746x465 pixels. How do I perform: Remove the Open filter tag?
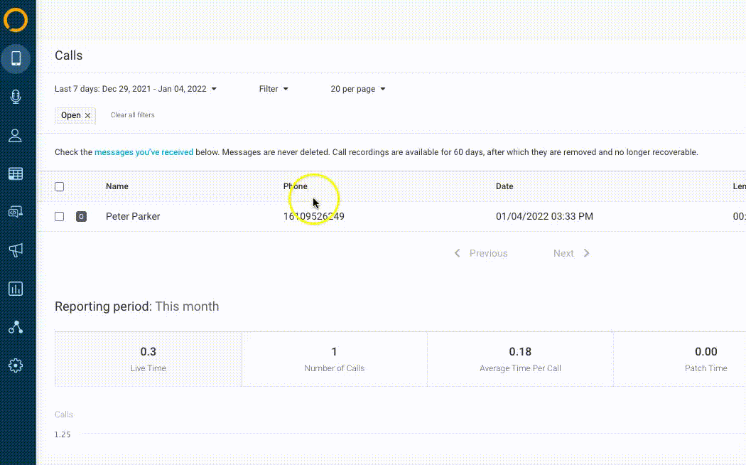click(88, 116)
